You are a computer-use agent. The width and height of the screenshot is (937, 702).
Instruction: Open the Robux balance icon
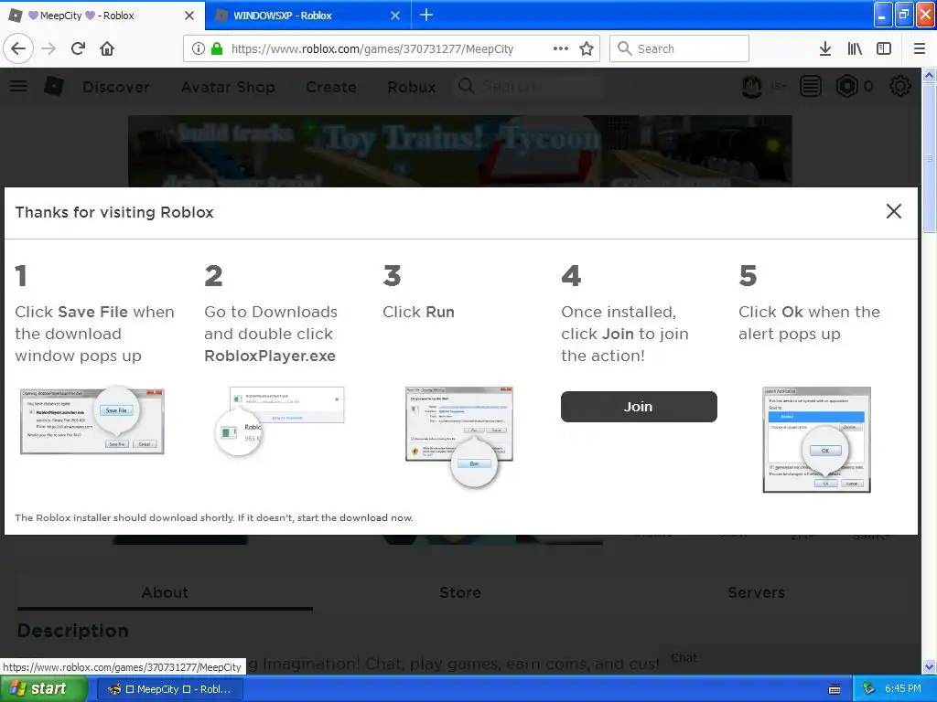point(846,87)
